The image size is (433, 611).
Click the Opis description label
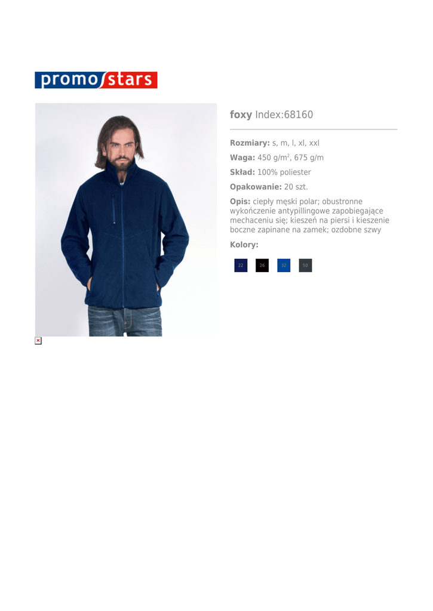tap(240, 202)
